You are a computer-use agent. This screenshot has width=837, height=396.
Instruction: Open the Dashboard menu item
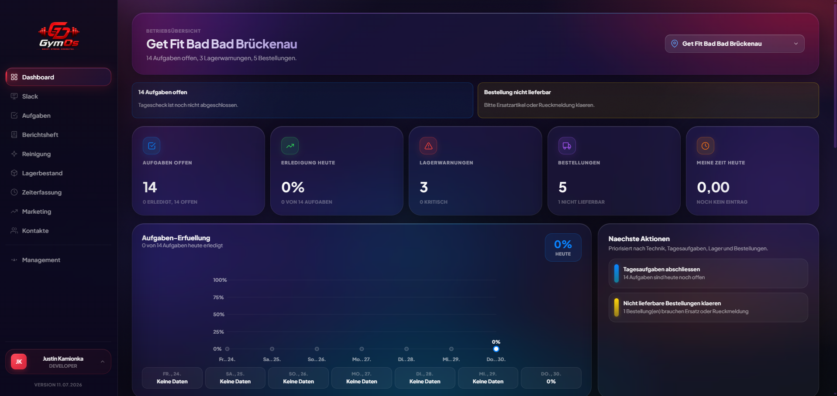click(x=58, y=77)
